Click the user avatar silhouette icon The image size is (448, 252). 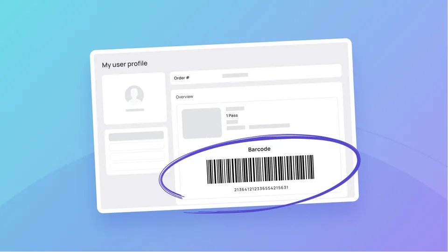pyautogui.click(x=134, y=95)
